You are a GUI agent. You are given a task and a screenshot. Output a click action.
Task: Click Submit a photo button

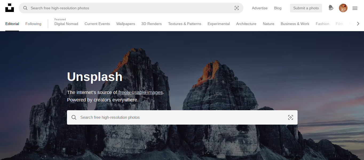(x=306, y=8)
